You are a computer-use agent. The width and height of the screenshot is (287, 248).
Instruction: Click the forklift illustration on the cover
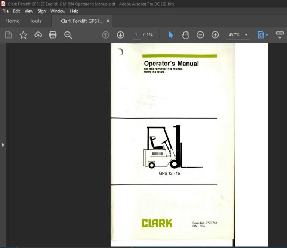click(x=173, y=147)
